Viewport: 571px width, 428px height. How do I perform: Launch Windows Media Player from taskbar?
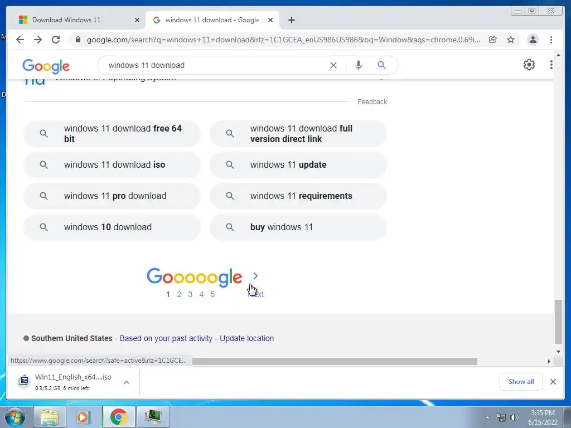click(84, 417)
